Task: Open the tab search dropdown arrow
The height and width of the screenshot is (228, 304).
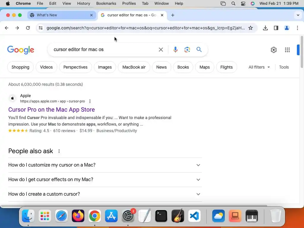Action: click(x=298, y=15)
